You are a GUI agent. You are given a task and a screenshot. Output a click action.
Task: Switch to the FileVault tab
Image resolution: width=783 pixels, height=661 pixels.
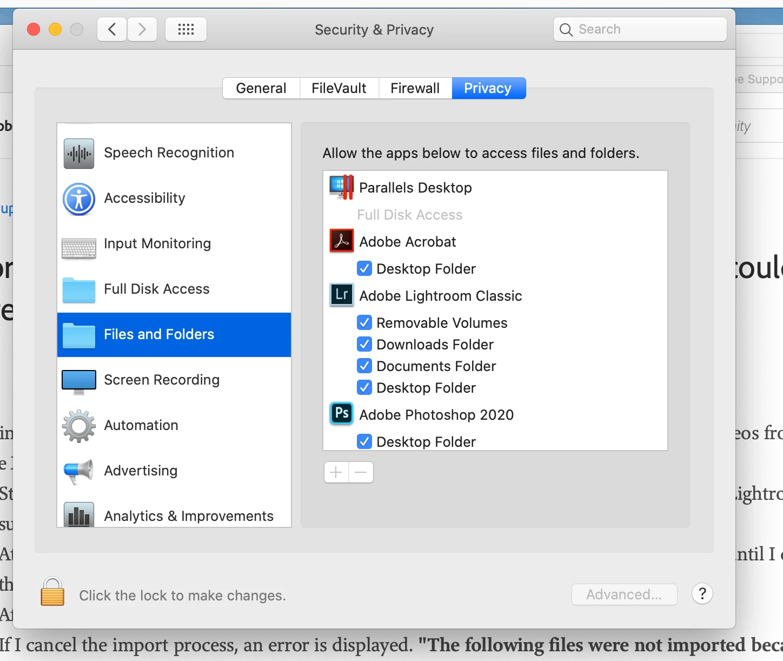click(339, 88)
